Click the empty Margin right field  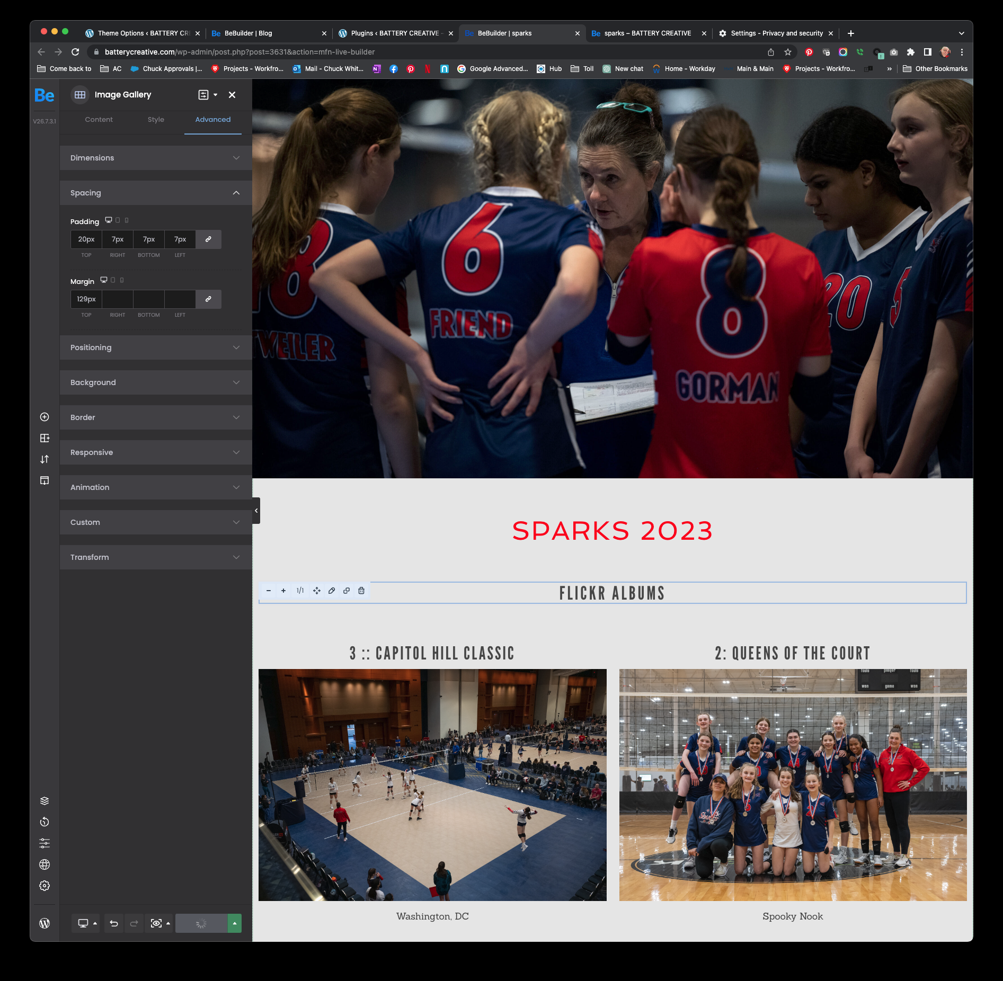click(118, 299)
